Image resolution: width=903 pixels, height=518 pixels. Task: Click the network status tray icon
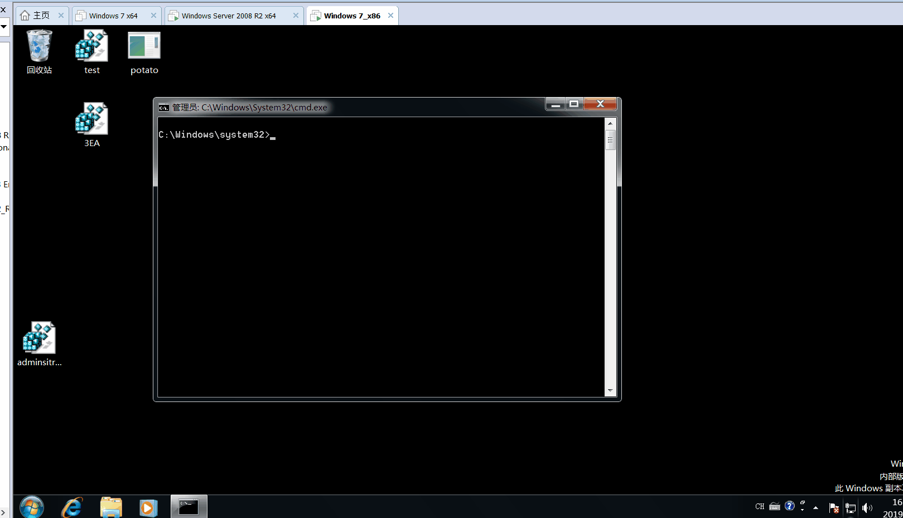click(851, 507)
